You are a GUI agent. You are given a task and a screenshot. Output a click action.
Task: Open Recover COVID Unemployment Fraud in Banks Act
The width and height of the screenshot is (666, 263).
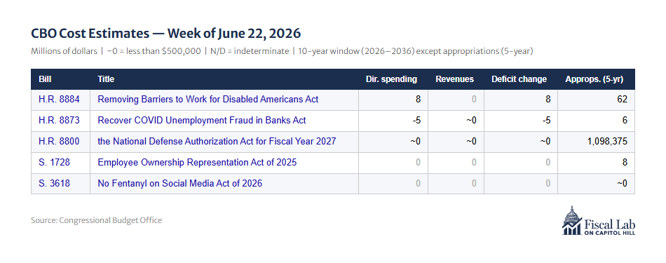point(202,120)
